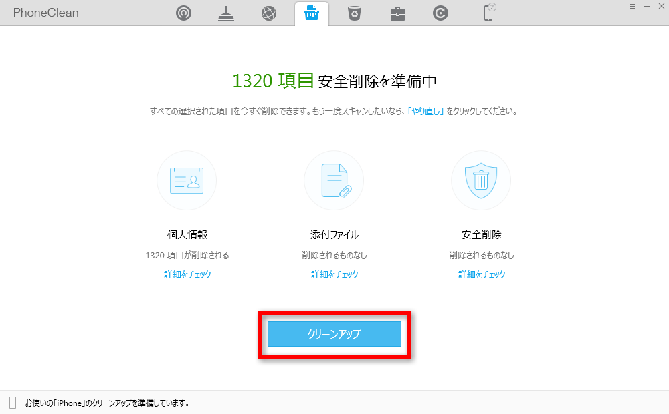Open 詳細をチェック under 個人情報
669x414 pixels.
[187, 274]
